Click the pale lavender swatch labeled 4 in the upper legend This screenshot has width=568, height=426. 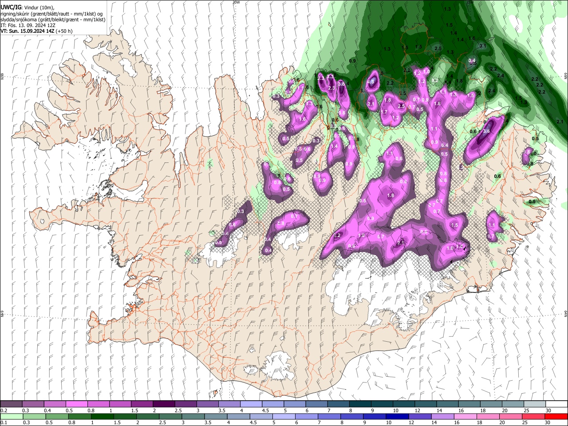(x=250, y=404)
